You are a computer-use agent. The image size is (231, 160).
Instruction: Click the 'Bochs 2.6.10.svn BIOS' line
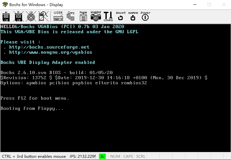coord(57,72)
